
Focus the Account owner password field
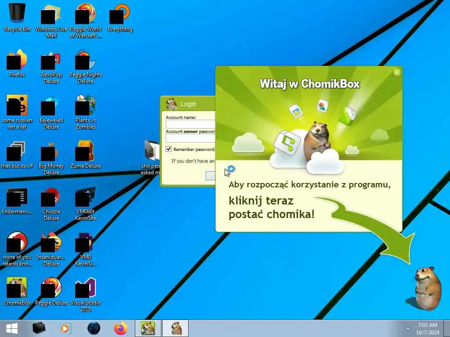click(190, 138)
